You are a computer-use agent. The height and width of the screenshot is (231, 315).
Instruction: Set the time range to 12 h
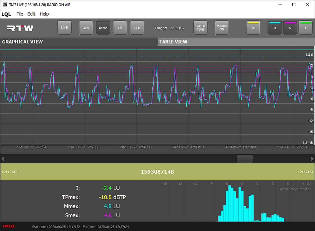(137, 28)
